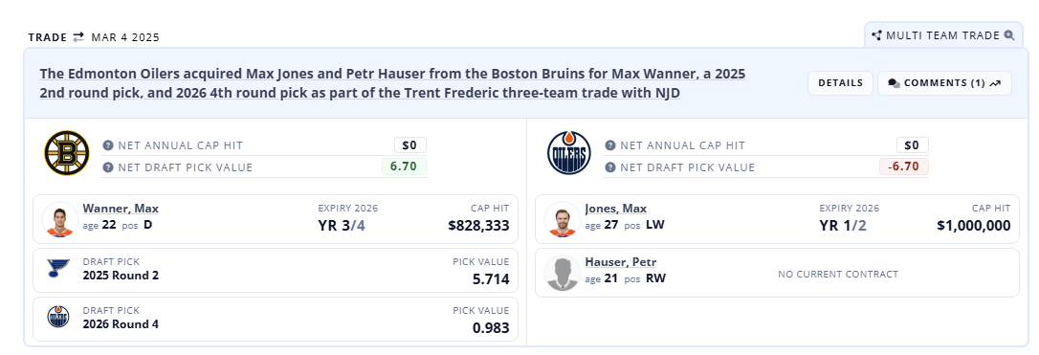Click the help icon beside Oilers Net Draft Pick Value

pos(610,166)
